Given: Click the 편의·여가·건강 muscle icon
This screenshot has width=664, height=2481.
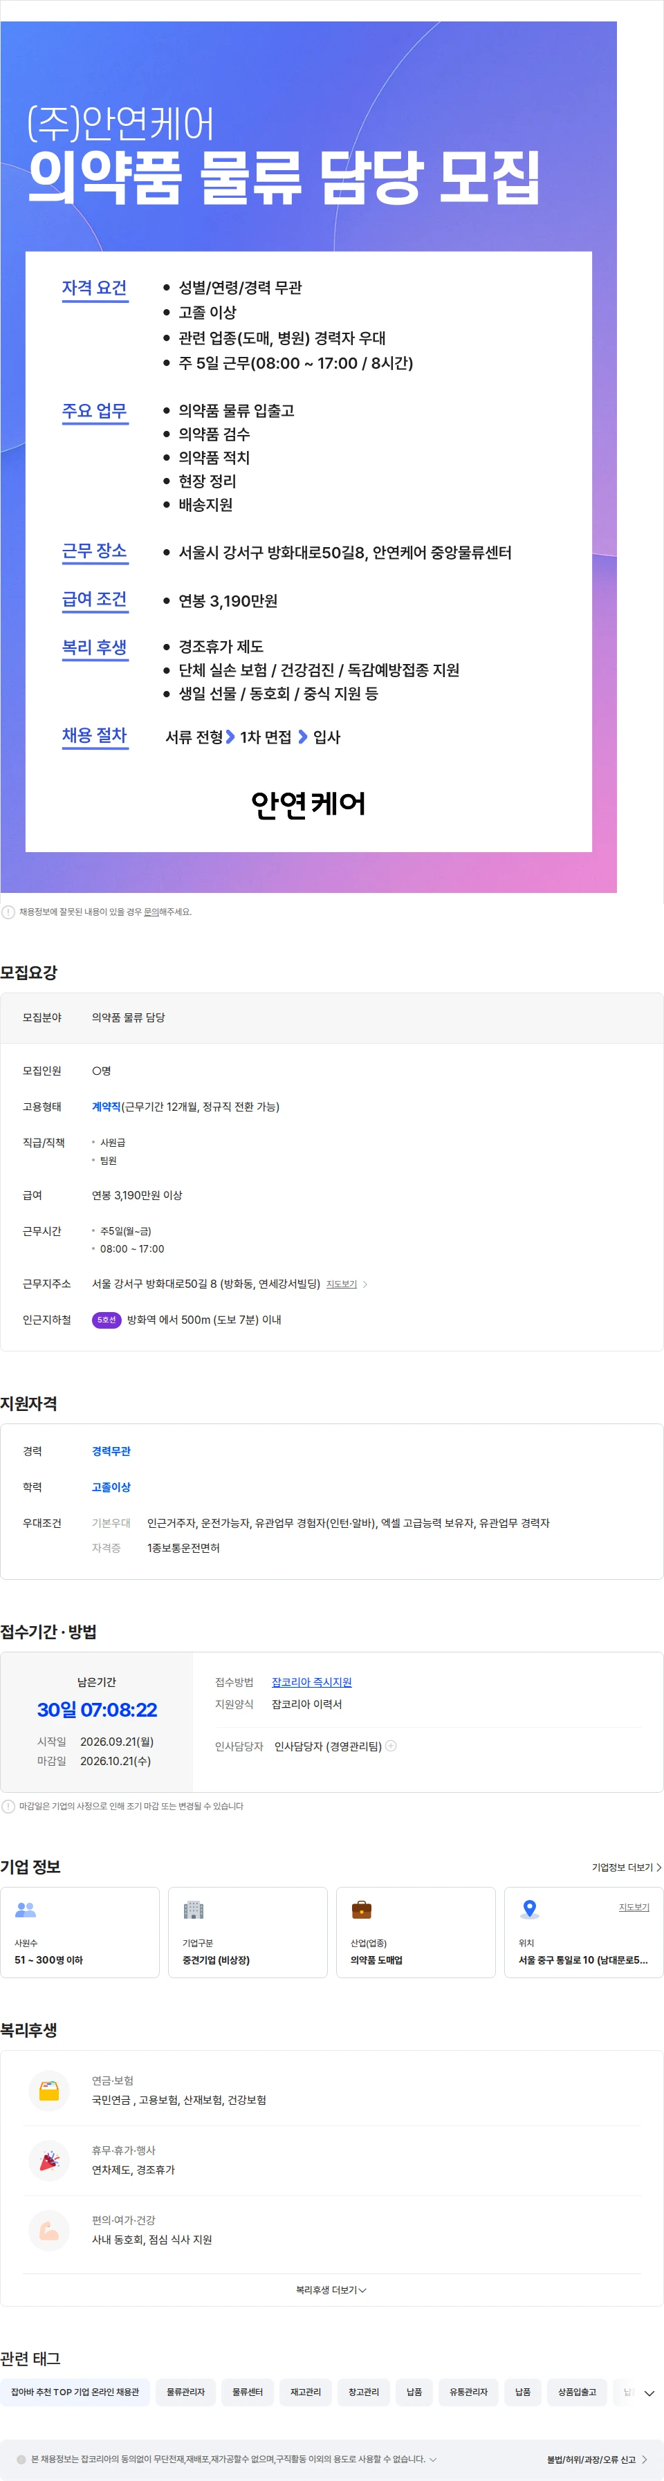Looking at the screenshot, I should click(49, 2230).
